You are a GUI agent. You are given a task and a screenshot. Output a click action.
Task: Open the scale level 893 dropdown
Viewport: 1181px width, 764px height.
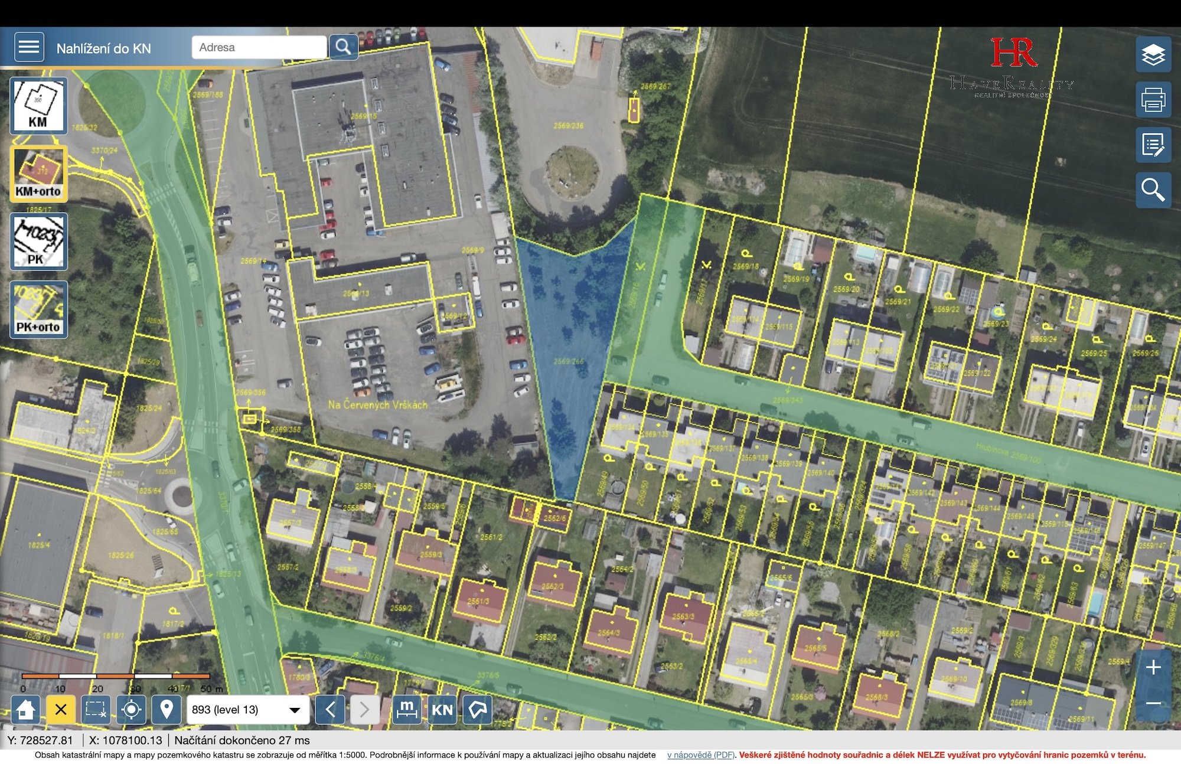coord(247,710)
